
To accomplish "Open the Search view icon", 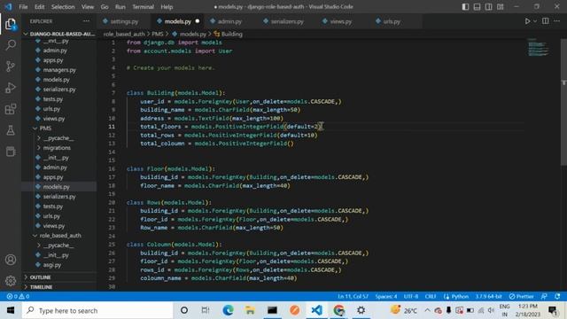I will tap(11, 45).
